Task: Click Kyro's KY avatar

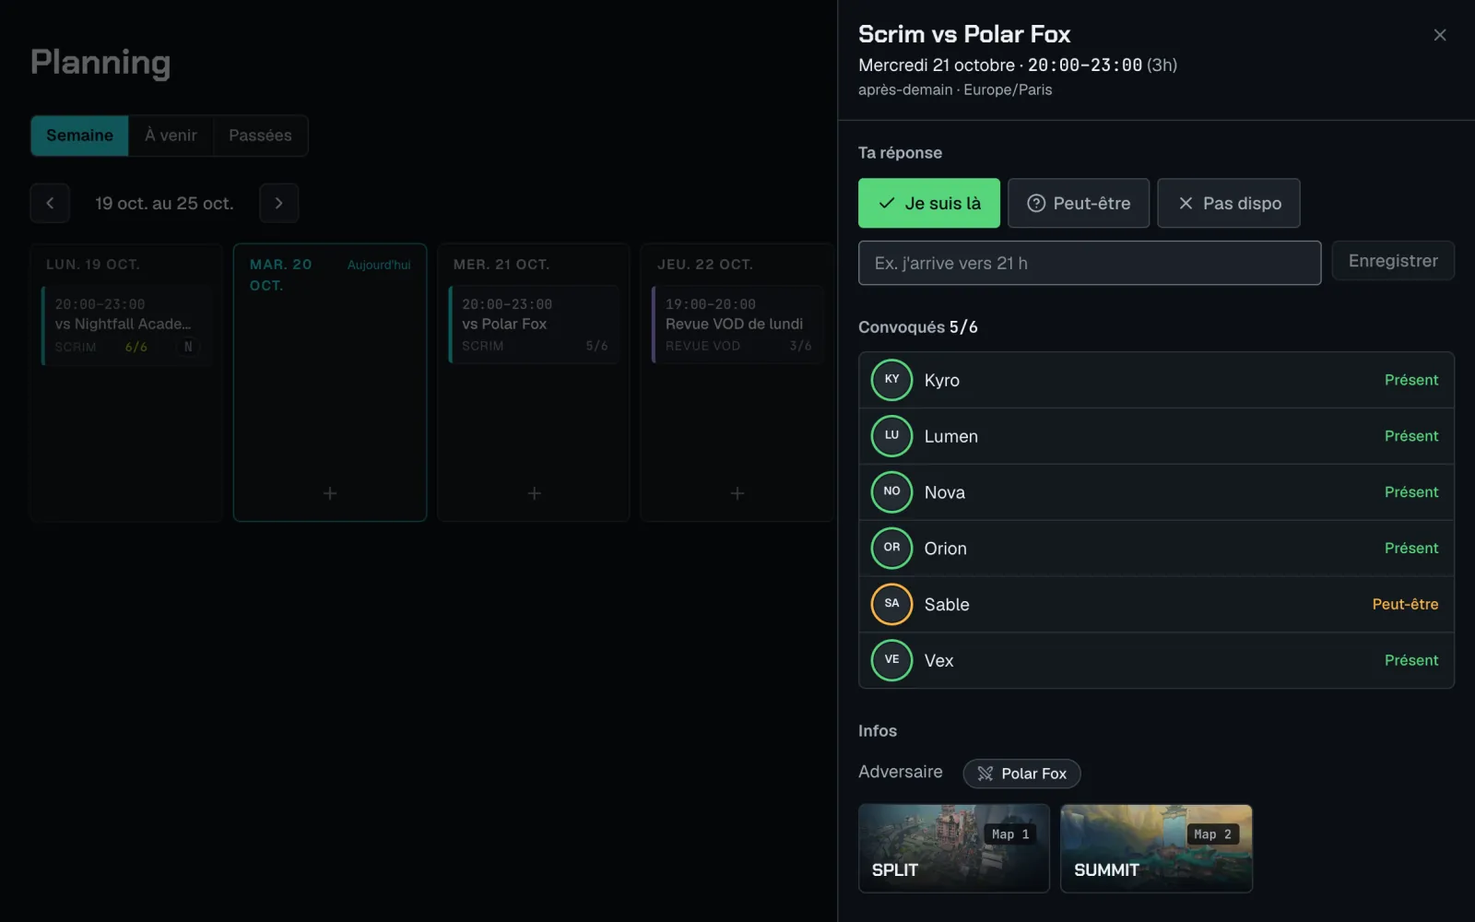Action: pyautogui.click(x=891, y=380)
